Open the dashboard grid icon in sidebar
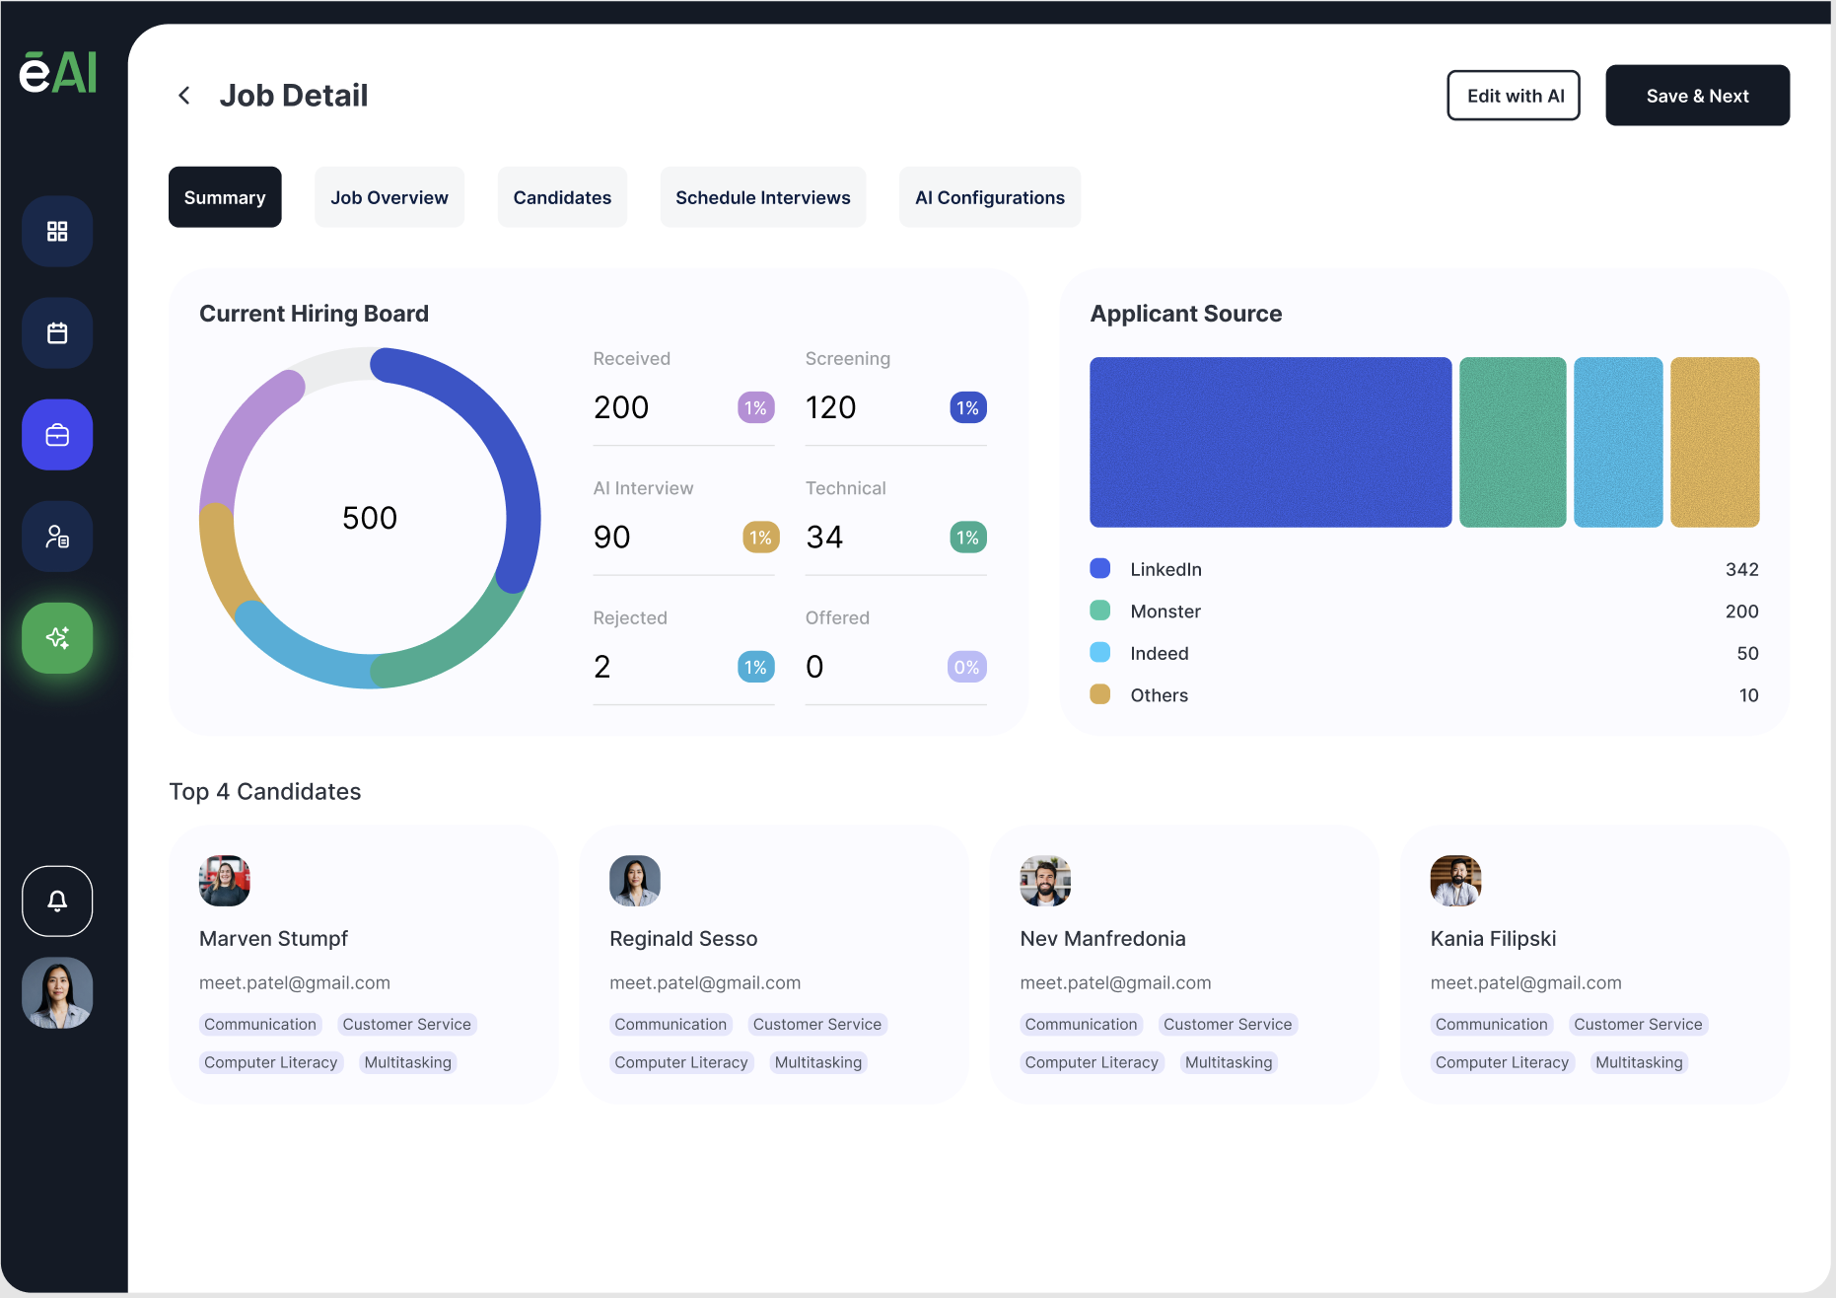 [x=57, y=232]
